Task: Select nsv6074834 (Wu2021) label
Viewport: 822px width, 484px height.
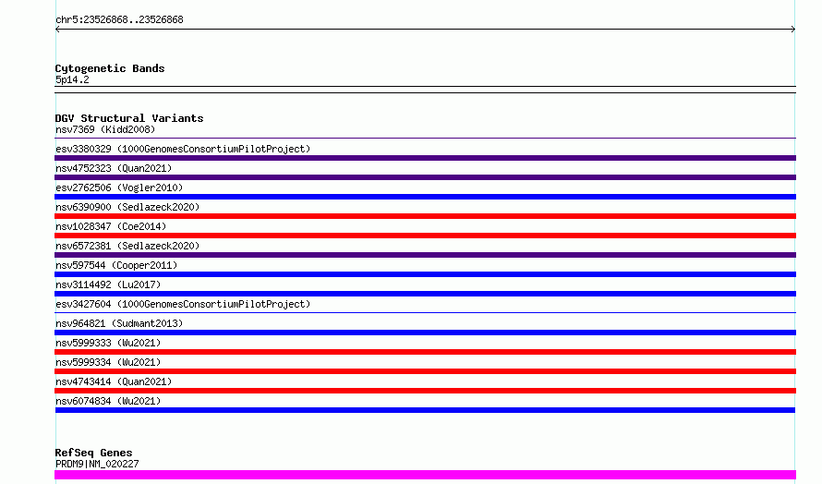Action: click(108, 401)
